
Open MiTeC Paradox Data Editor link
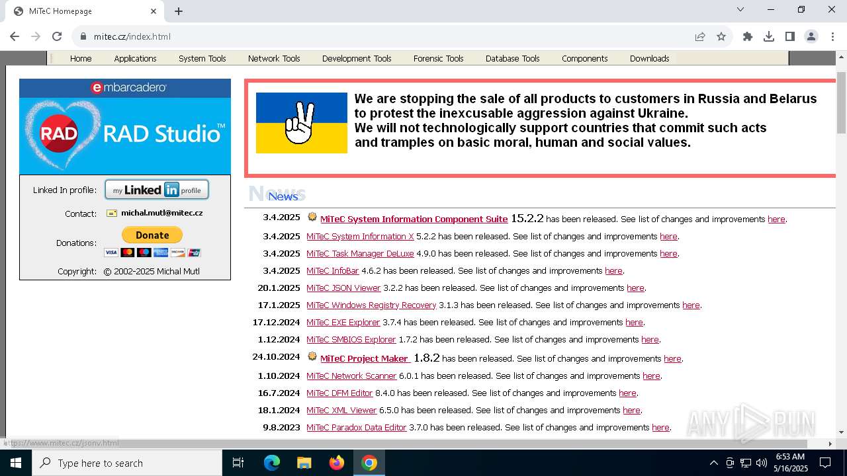356,427
